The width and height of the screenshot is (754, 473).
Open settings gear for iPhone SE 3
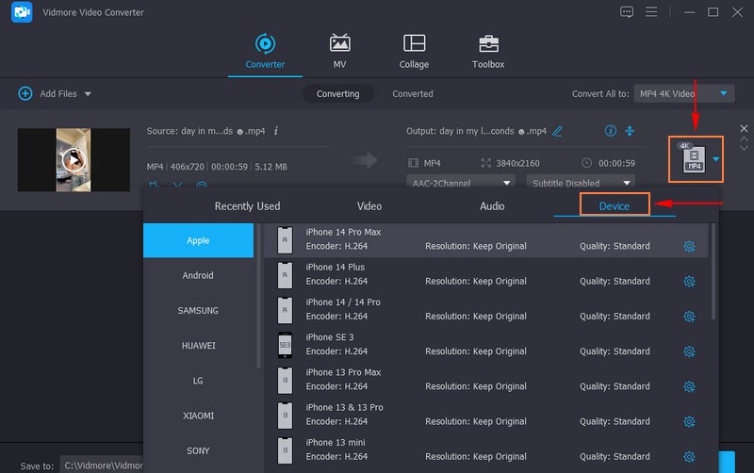coord(689,351)
